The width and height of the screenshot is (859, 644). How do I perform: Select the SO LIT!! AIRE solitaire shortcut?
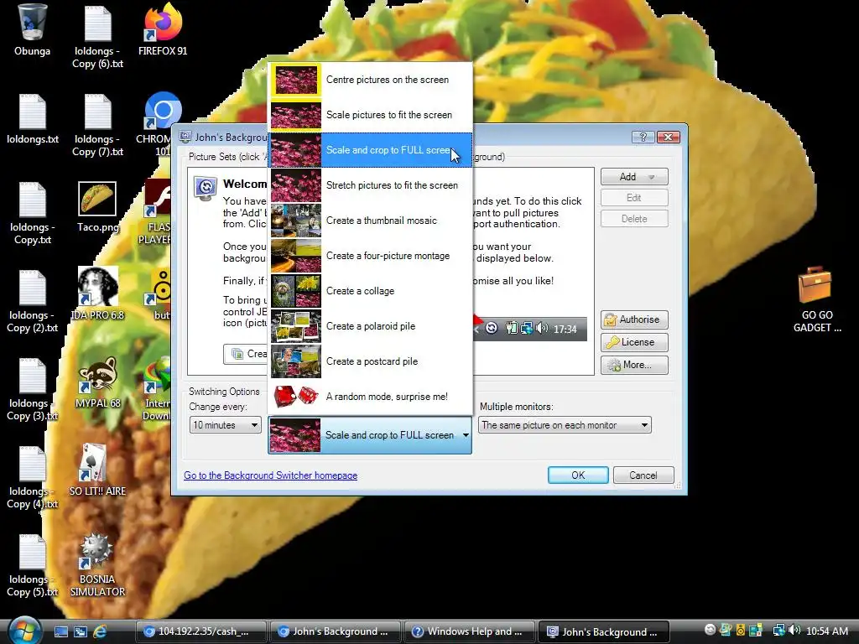[97, 470]
